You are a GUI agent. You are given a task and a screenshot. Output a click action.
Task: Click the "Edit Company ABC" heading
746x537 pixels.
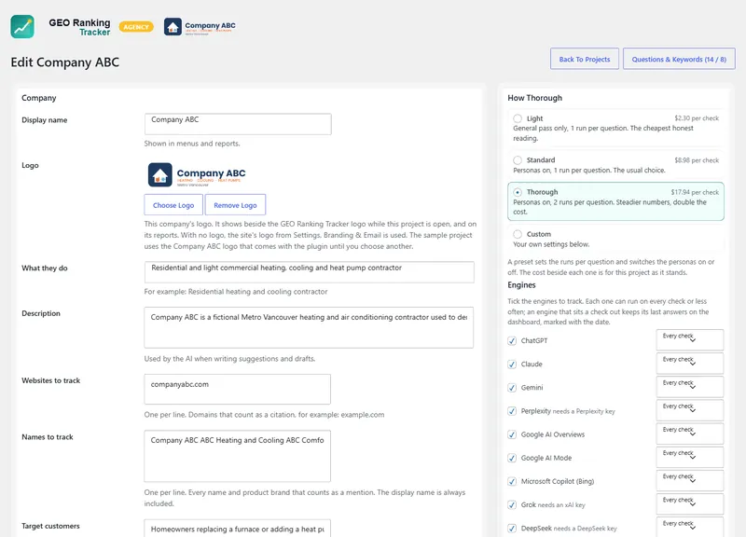[x=65, y=62]
